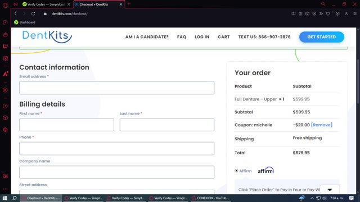360x202 pixels.
Task: Open the shopping bag icon in sidebar
Action: (5, 34)
